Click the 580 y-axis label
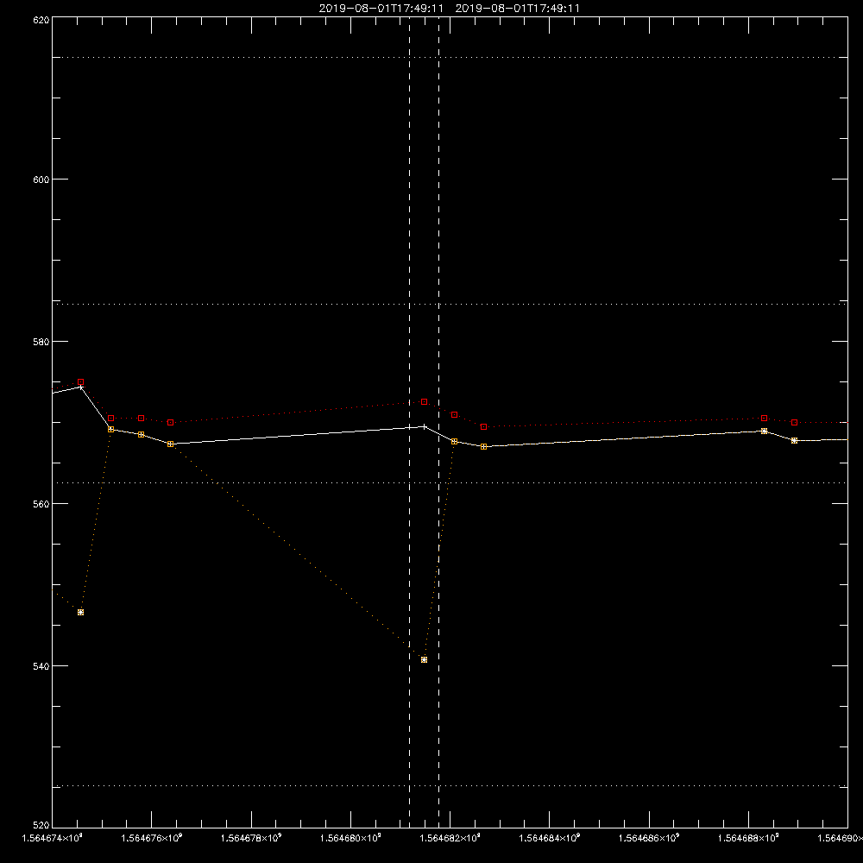This screenshot has height=863, width=863. 41,342
